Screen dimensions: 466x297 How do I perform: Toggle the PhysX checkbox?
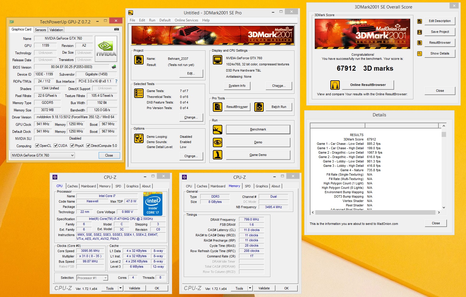tap(72, 146)
